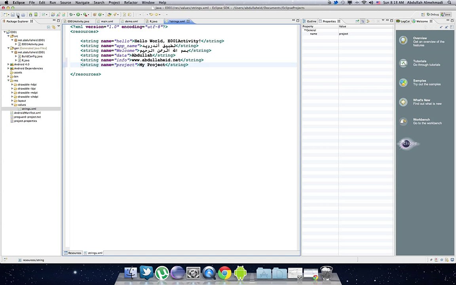Click the Open Perspective icon
This screenshot has height=285, width=456.
click(423, 15)
